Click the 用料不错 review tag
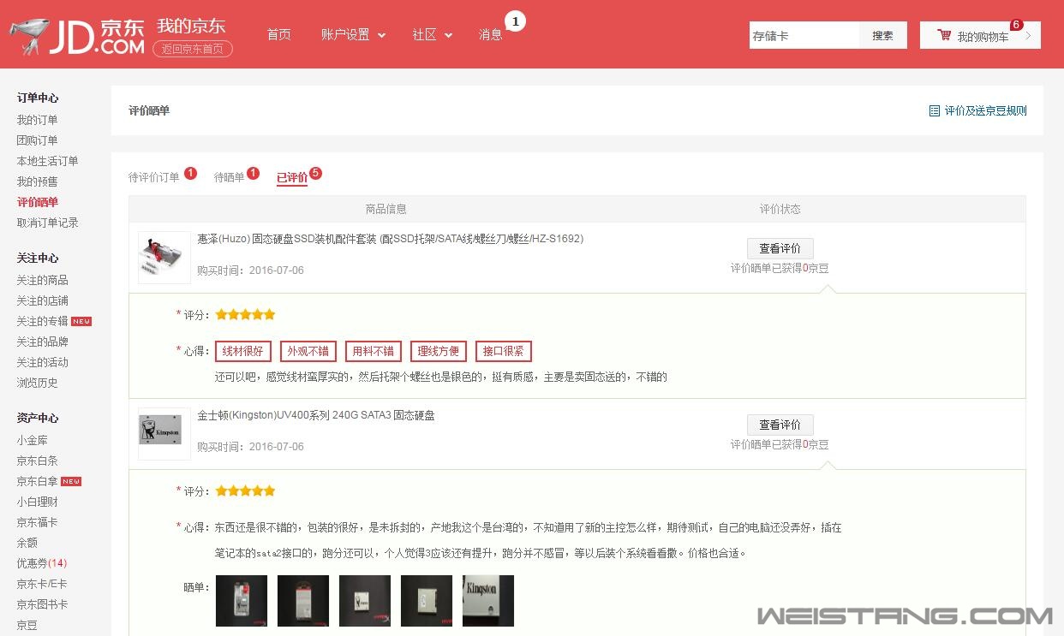Screen dimensions: 1064x636 click(374, 351)
